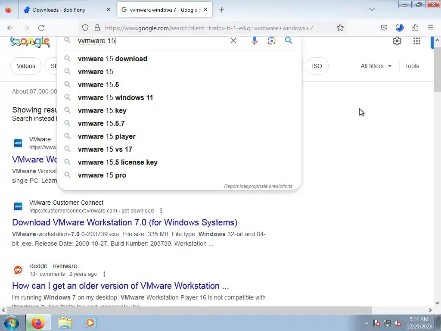Viewport: 441px width, 331px height.
Task: Close the vvmware windows 7 Google tab
Action: [x=205, y=9]
